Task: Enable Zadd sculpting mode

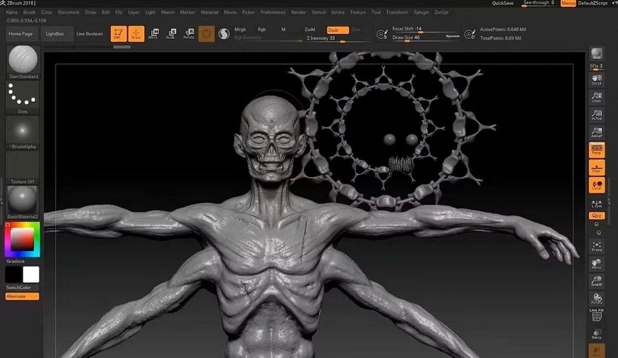Action: tap(310, 30)
